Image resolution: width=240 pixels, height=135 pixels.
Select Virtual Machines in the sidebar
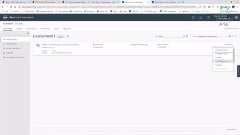click(12, 48)
